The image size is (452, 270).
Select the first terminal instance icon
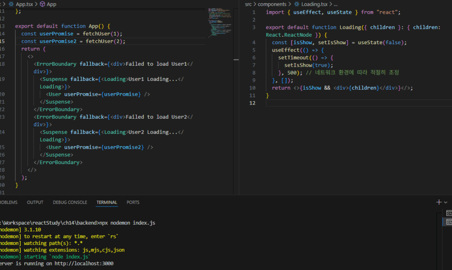(x=449, y=214)
